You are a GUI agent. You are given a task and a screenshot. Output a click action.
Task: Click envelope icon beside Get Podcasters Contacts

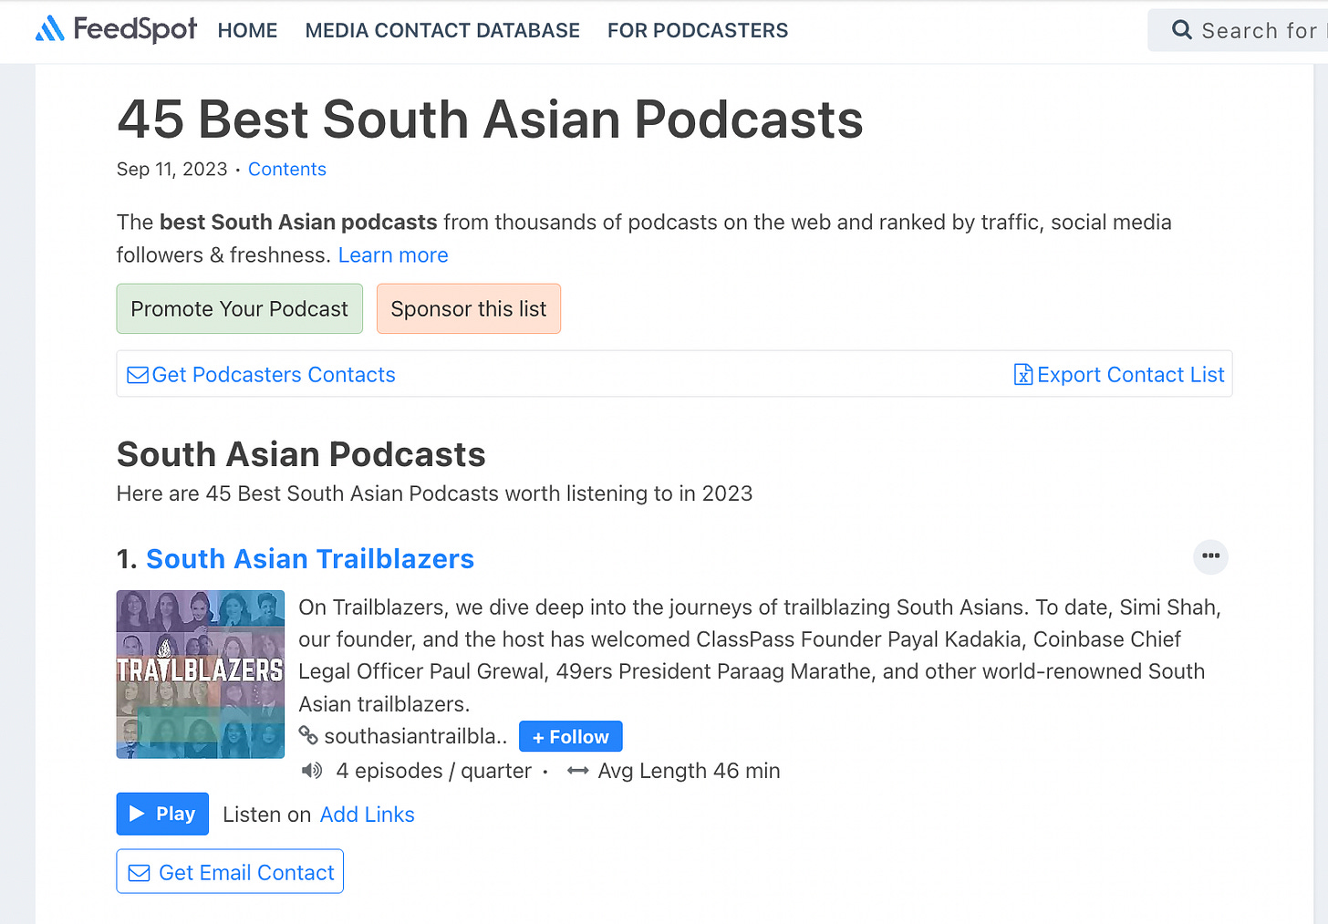tap(138, 375)
